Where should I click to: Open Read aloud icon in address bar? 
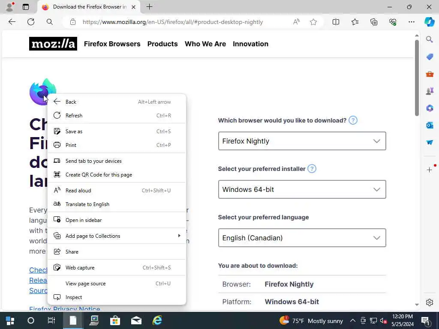click(x=296, y=22)
